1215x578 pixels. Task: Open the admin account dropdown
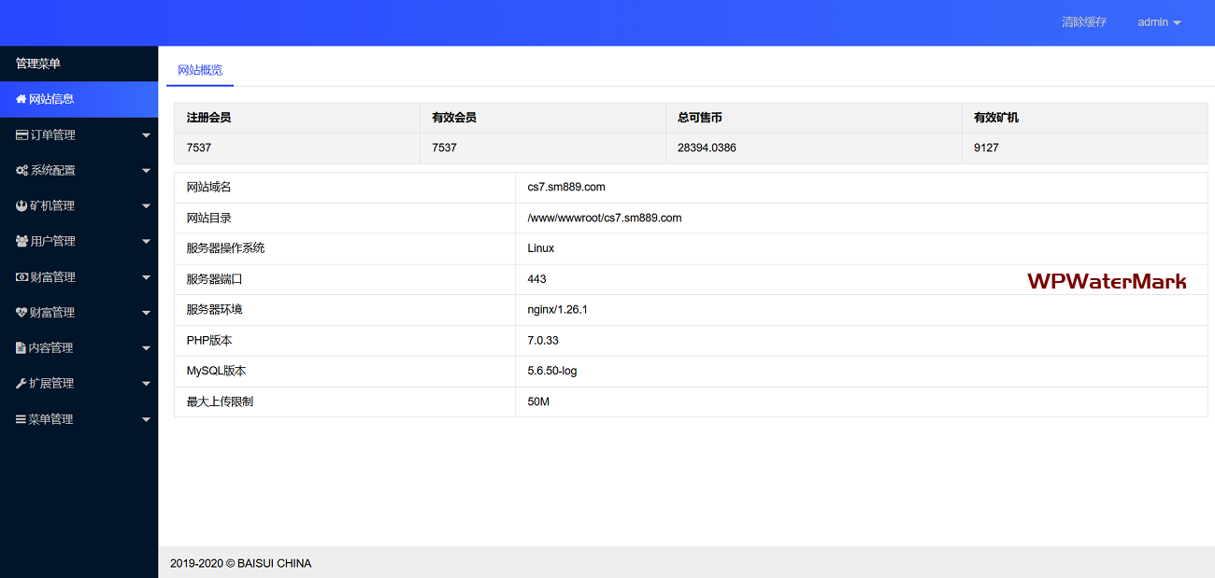click(1159, 22)
